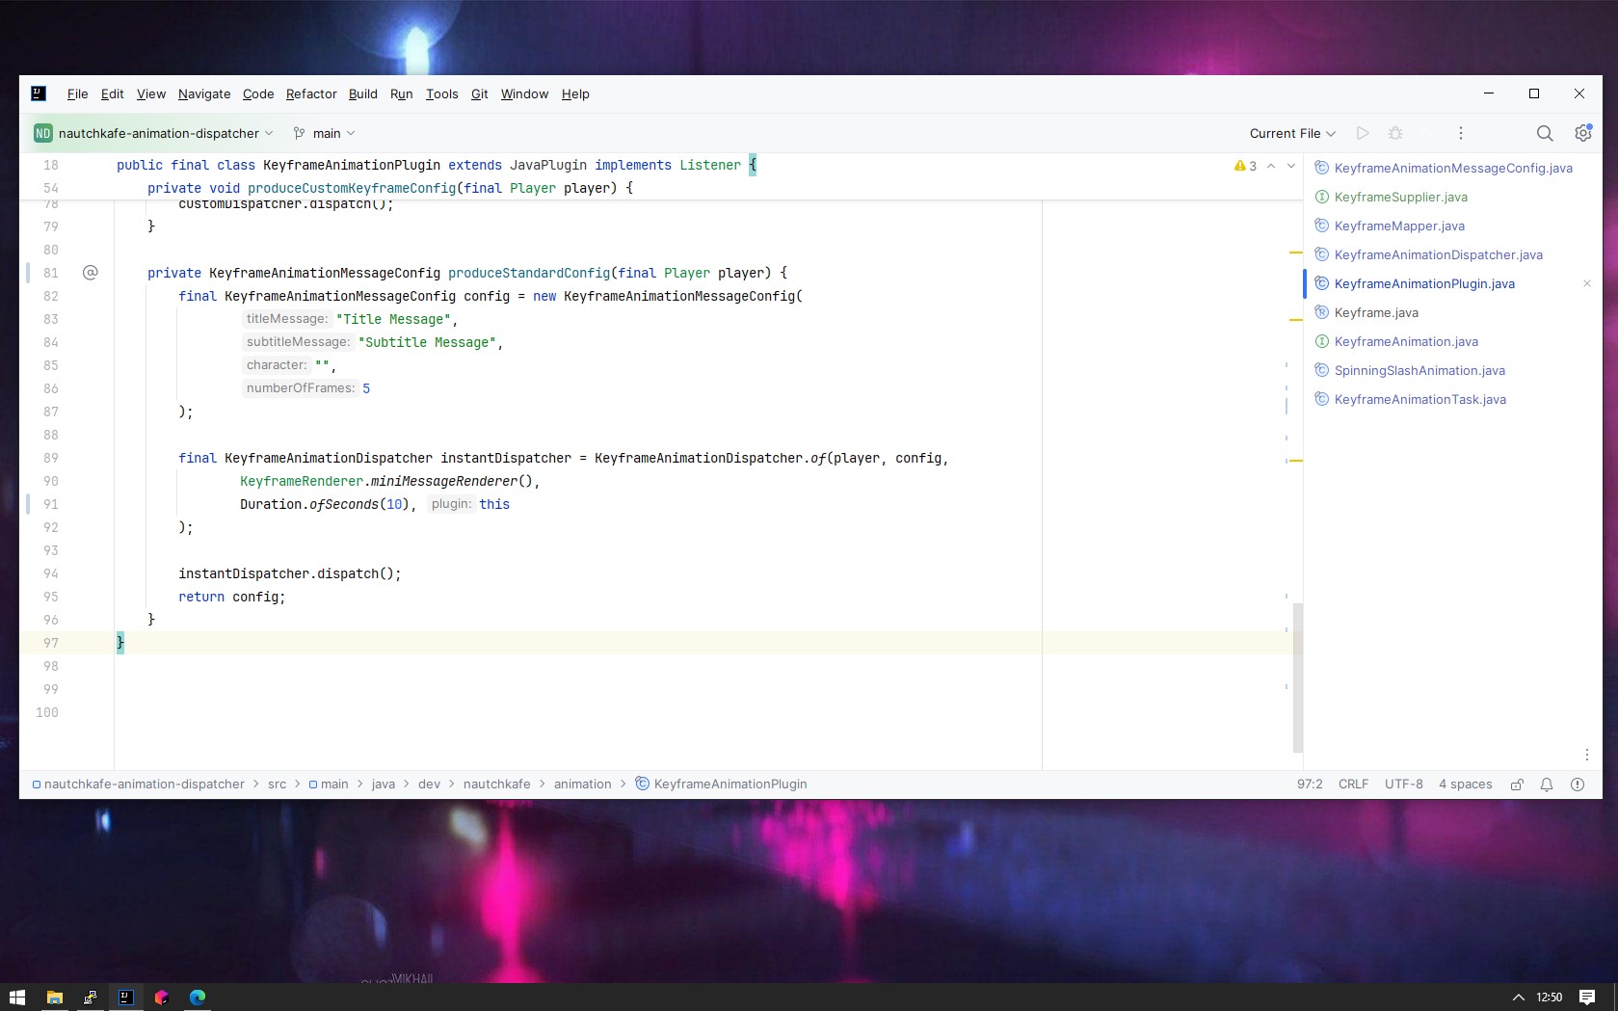This screenshot has width=1618, height=1011.
Task: Click breadcrumb dev
Action: pos(429,784)
